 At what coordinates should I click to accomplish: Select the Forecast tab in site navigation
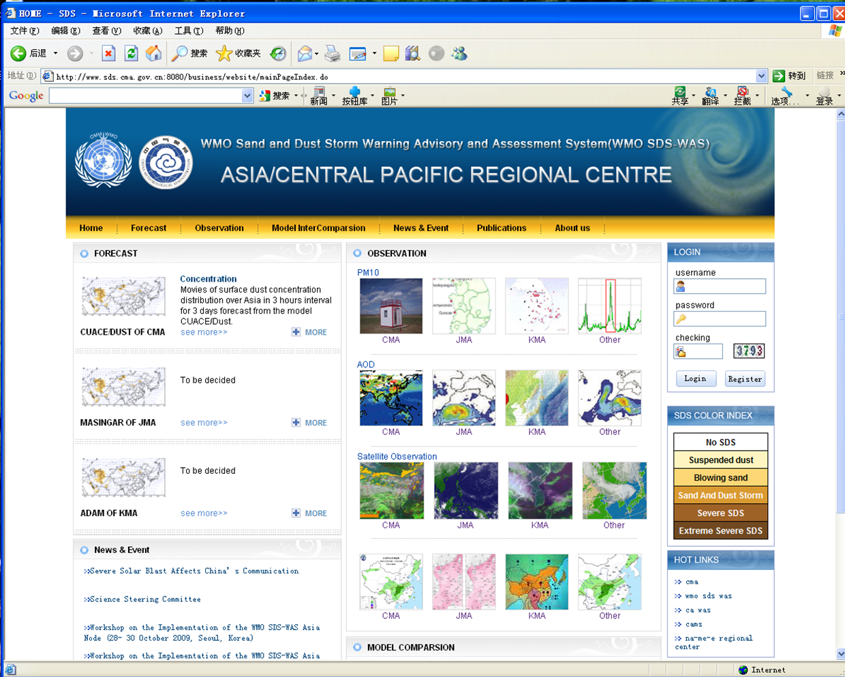(x=149, y=228)
